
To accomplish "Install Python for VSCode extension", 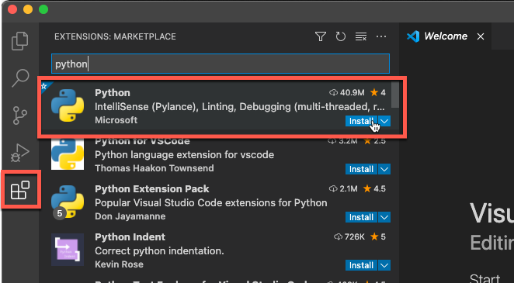I will (x=361, y=169).
